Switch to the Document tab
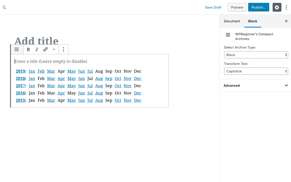Screen dimensions: 291x182 pos(232,21)
